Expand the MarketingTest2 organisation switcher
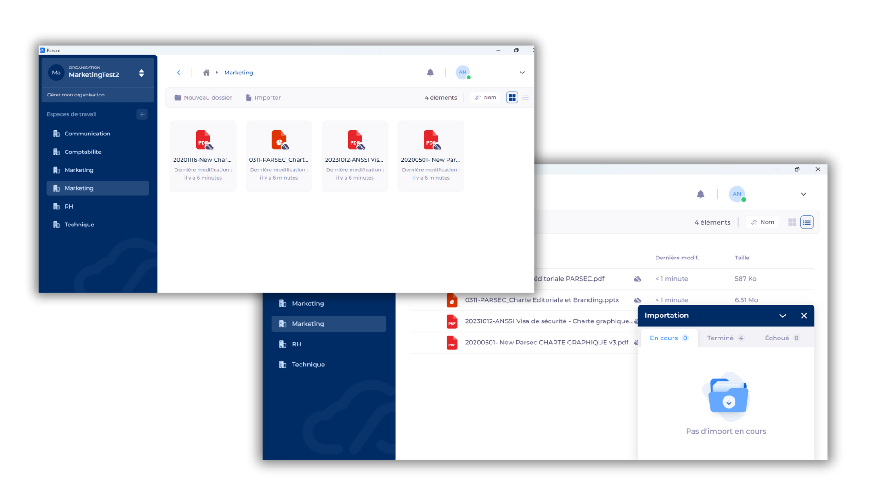The width and height of the screenshot is (882, 496). click(x=141, y=73)
